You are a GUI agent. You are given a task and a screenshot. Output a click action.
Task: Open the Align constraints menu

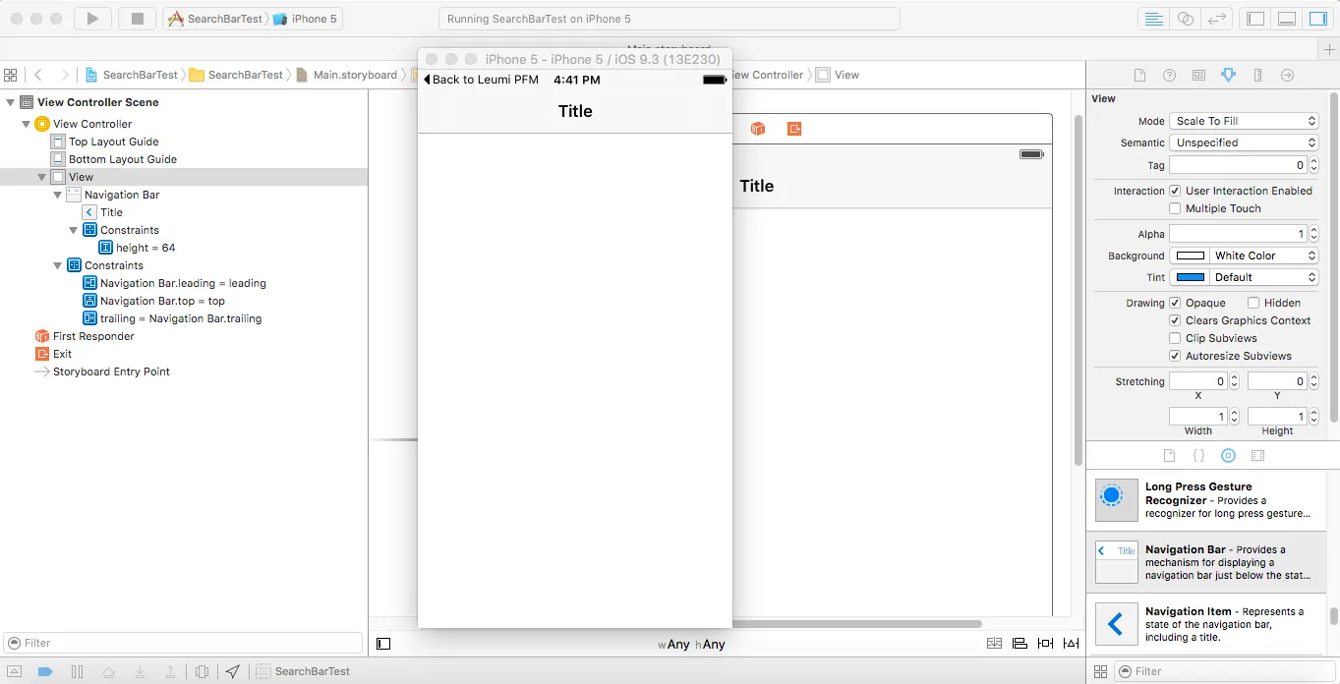(1020, 644)
